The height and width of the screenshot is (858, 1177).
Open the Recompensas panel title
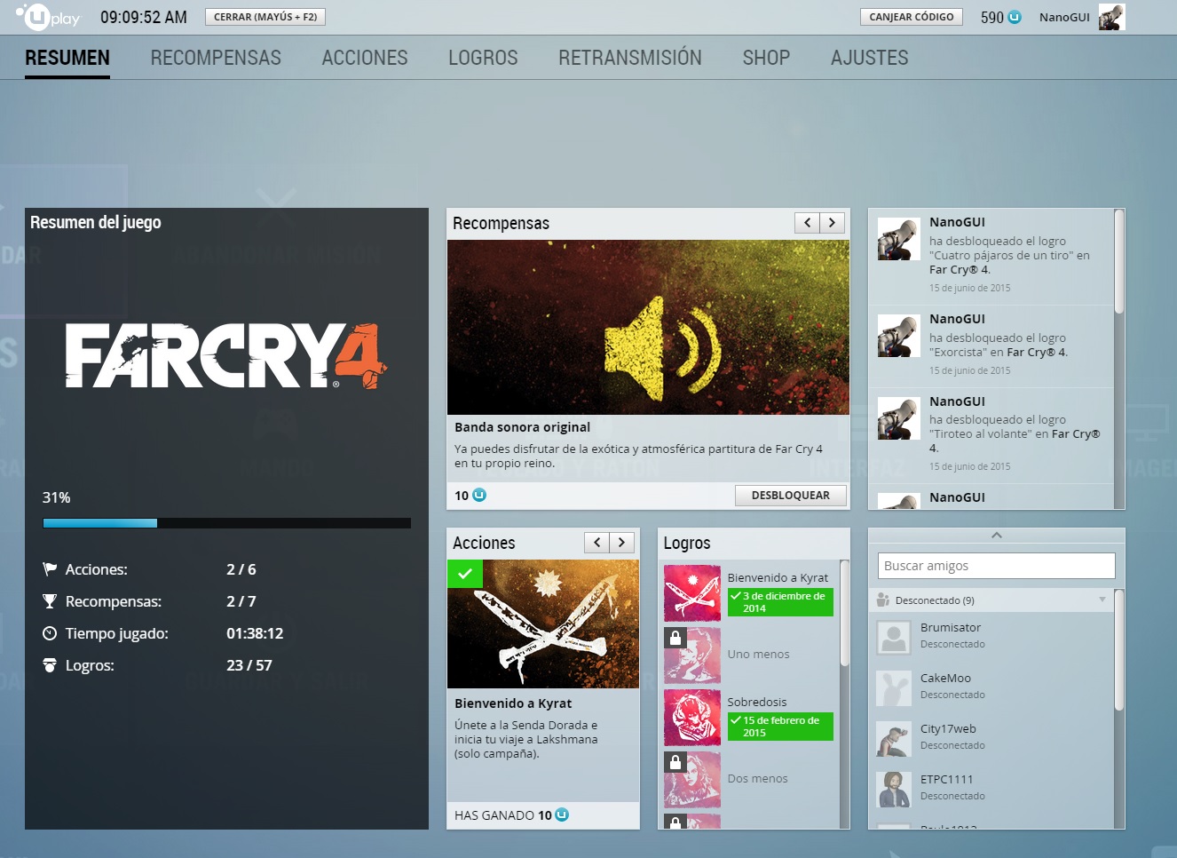[x=501, y=223]
